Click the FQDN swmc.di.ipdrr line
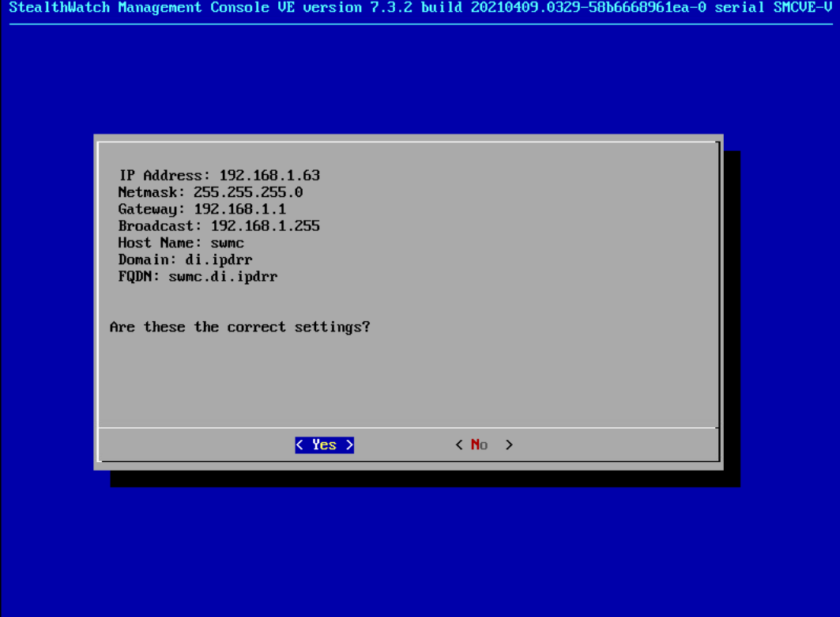Image resolution: width=840 pixels, height=617 pixels. click(198, 277)
